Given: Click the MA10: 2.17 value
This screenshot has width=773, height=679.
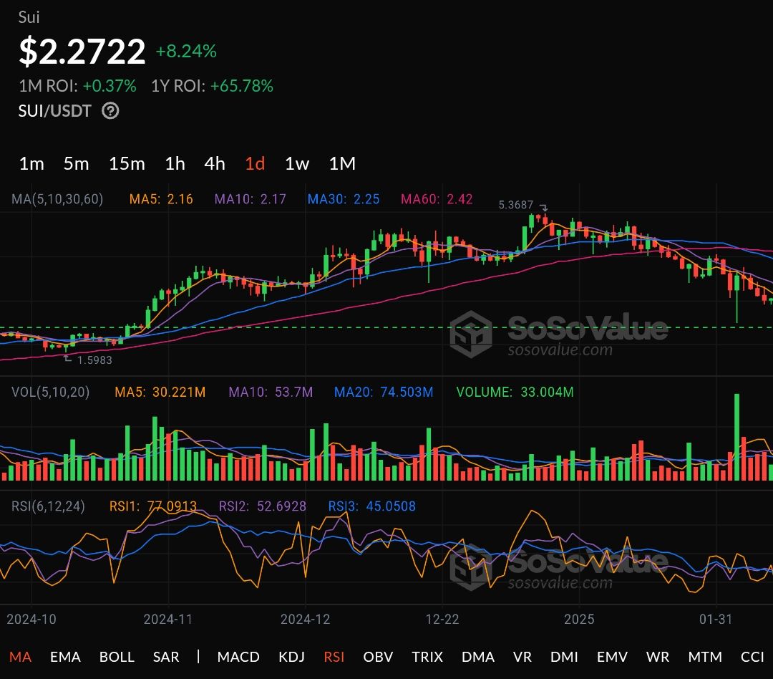Looking at the screenshot, I should pos(250,199).
